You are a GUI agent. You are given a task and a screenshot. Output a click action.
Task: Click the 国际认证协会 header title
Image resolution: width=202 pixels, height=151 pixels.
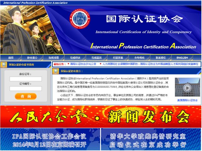(145, 19)
